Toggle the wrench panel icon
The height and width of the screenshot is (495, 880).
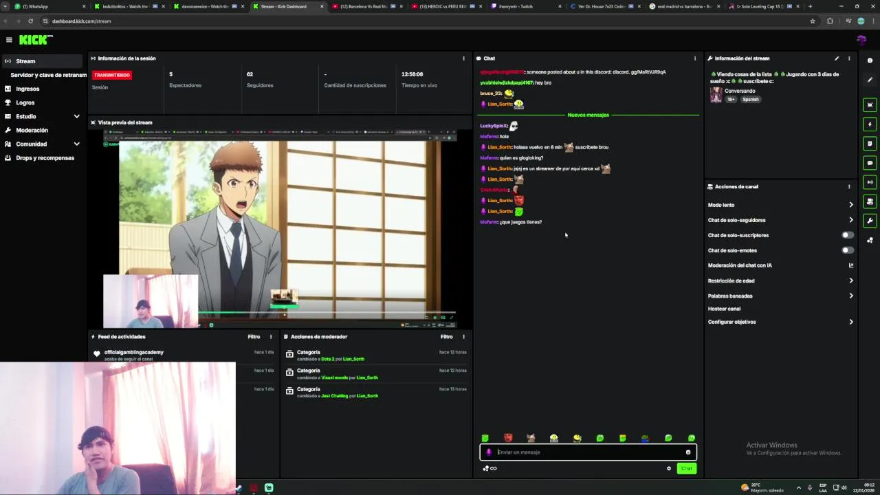[870, 221]
